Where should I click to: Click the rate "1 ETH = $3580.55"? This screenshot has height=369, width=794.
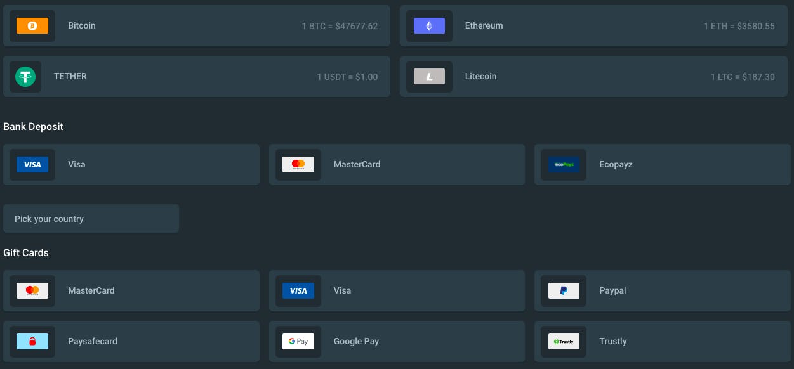tap(739, 27)
